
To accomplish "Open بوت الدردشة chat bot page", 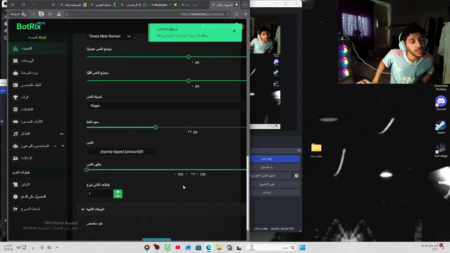I will [38, 73].
